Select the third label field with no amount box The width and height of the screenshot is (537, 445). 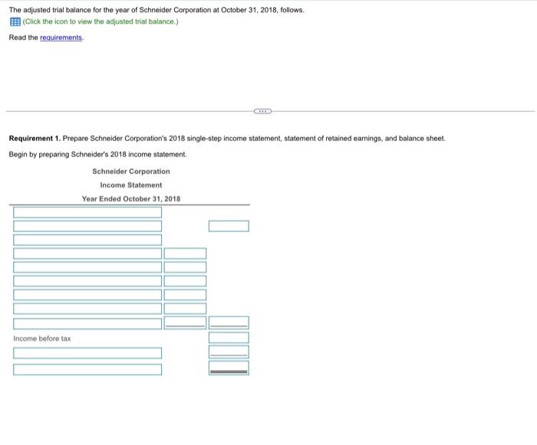point(87,240)
